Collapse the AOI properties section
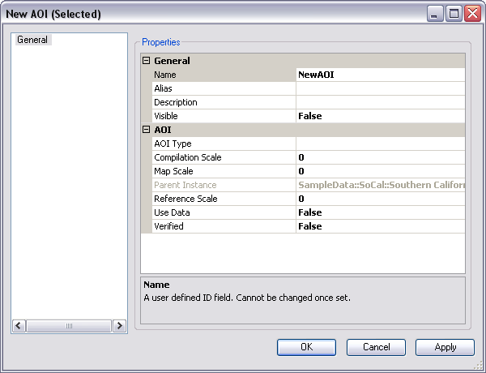Screen dimensions: 486x373 click(x=147, y=130)
